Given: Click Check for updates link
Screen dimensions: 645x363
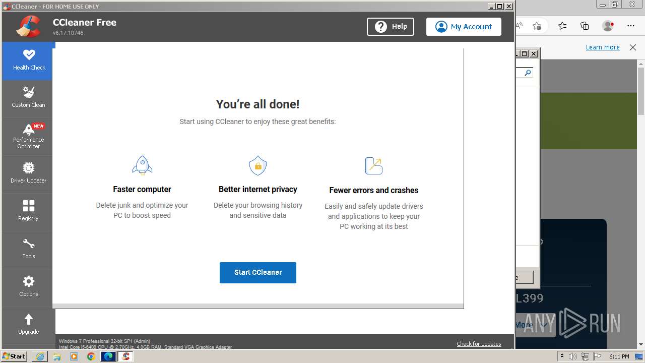Looking at the screenshot, I should tap(479, 344).
